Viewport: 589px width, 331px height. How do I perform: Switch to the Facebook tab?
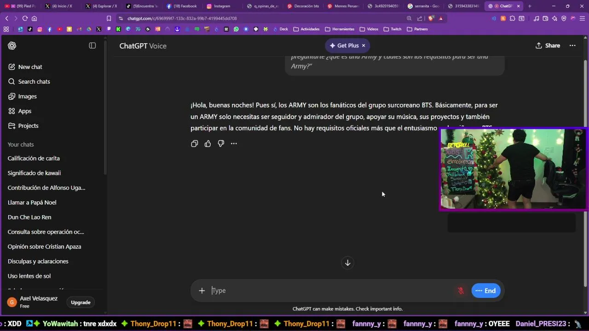182,6
